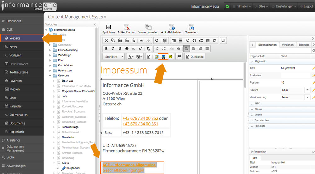Click the Speichern save icon
This screenshot has width=315, height=174.
coord(108,27)
